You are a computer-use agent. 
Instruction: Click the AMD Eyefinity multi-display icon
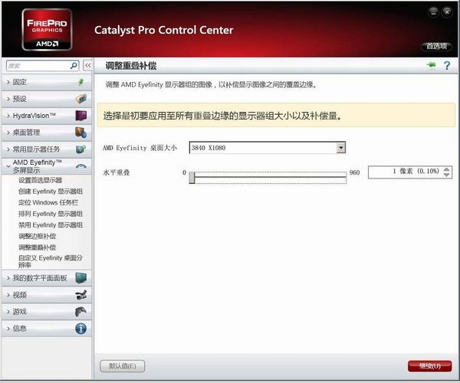pos(81,166)
